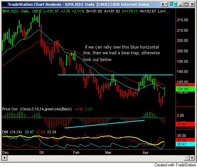
Task: Click the cyan 20.47 DMI value marker
Action: click(x=185, y=144)
